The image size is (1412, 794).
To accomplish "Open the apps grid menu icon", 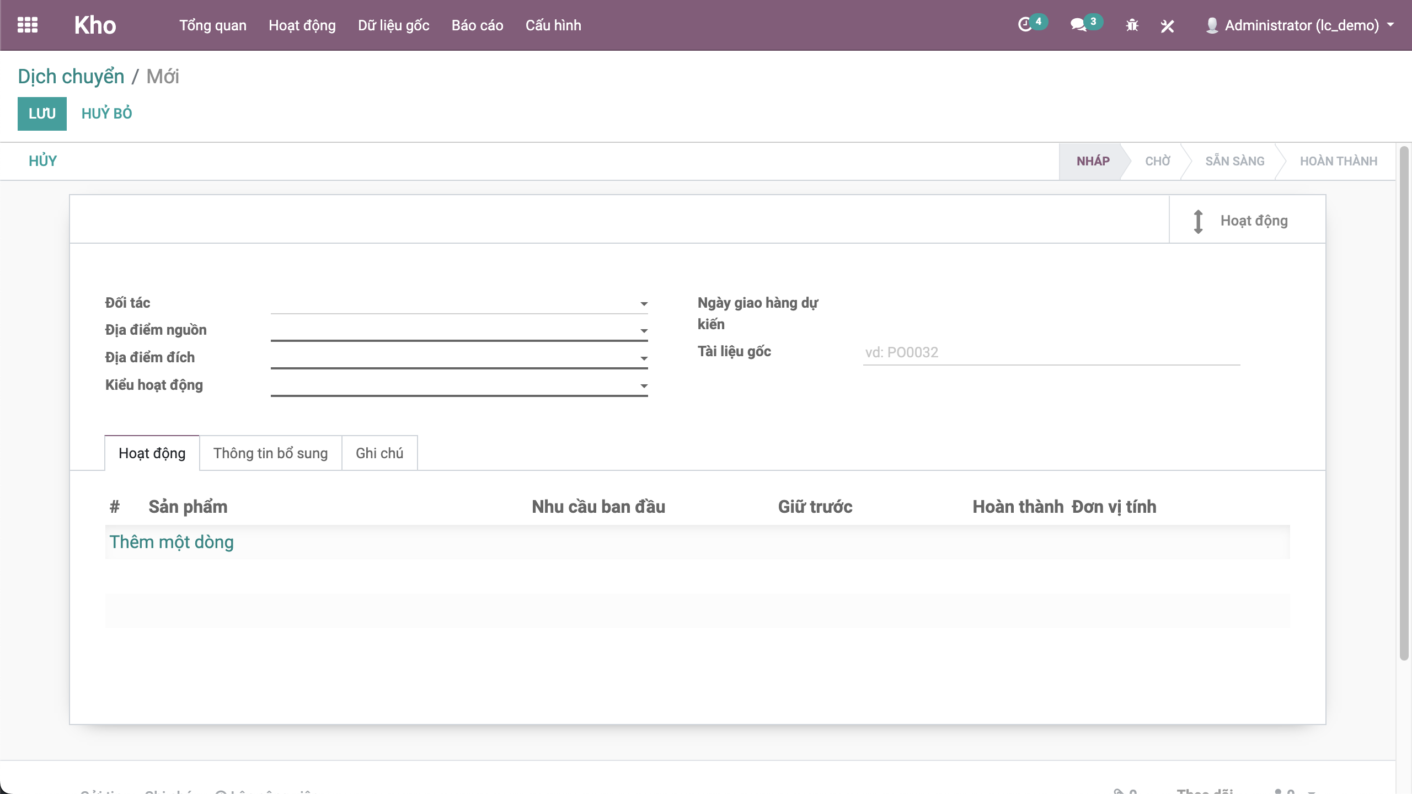I will tap(28, 25).
